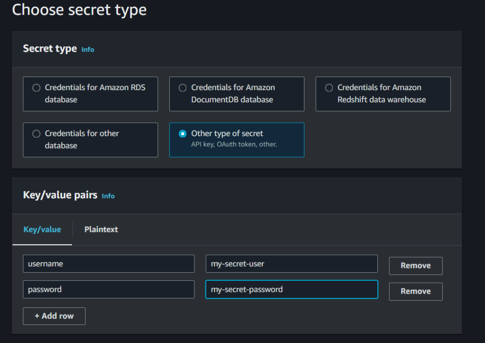Reselect the Other type of secret radio
This screenshot has height=343, width=485.
pos(183,134)
